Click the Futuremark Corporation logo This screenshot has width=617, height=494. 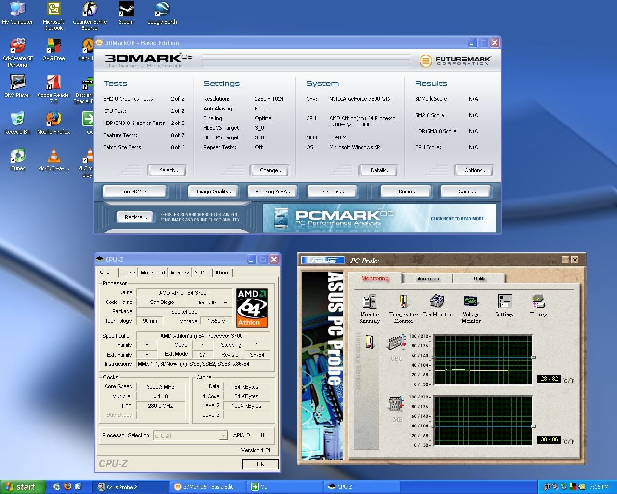point(455,61)
